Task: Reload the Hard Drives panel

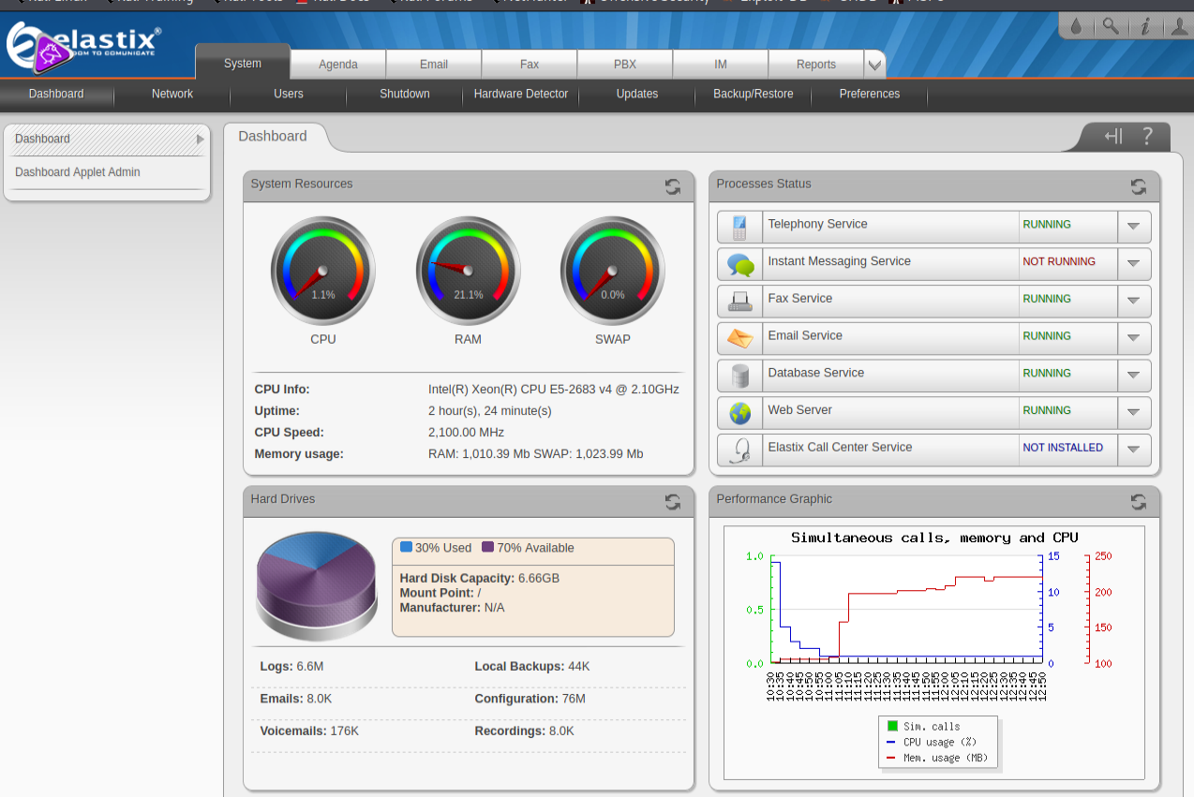Action: tap(673, 502)
